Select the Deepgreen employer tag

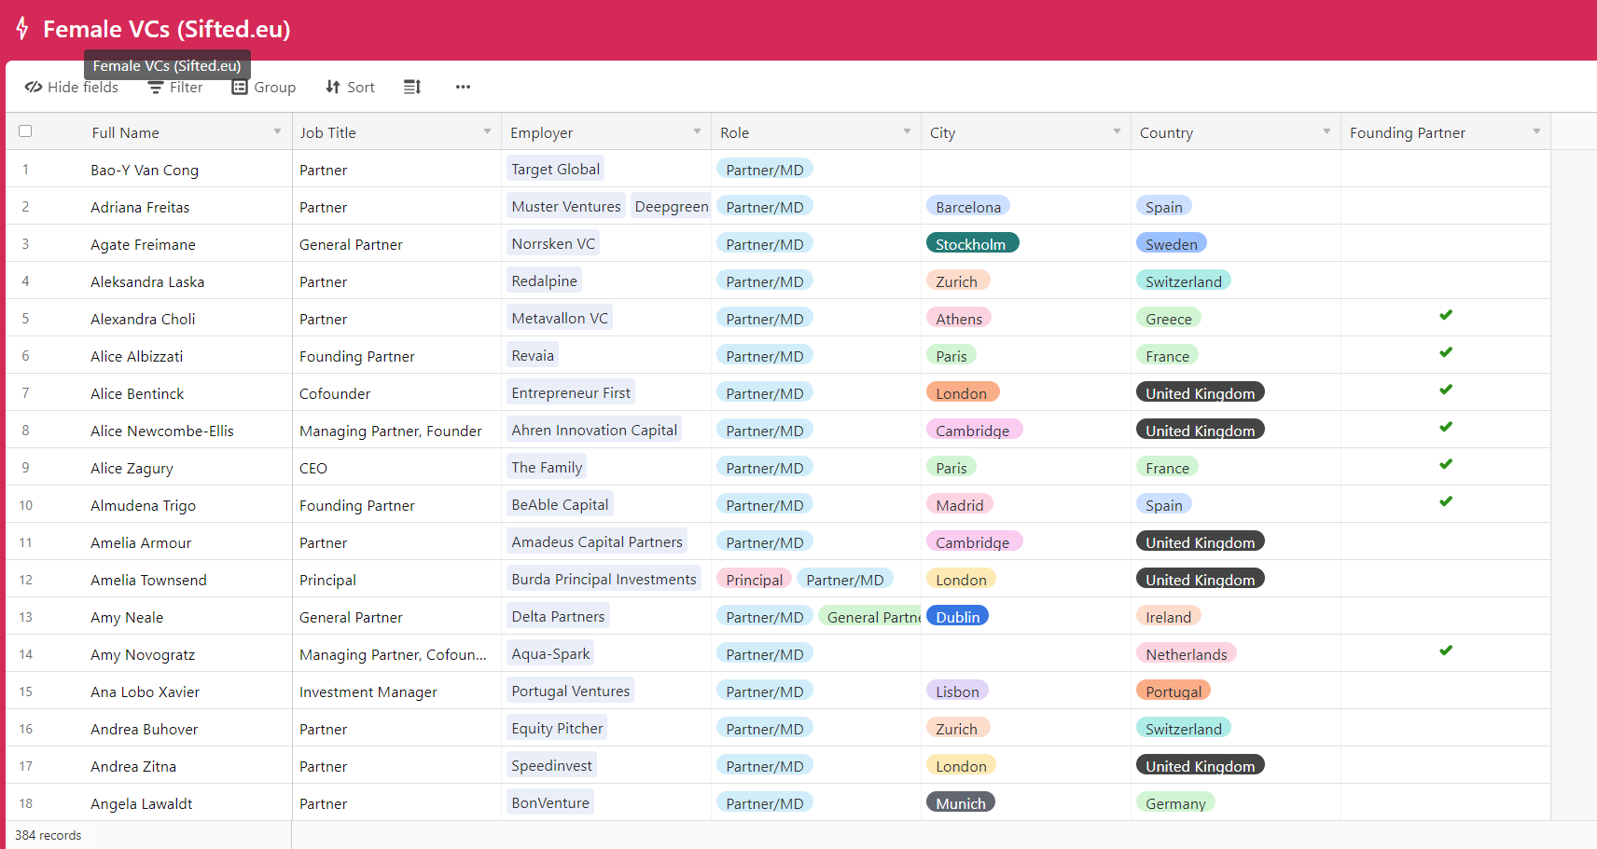[x=672, y=206]
